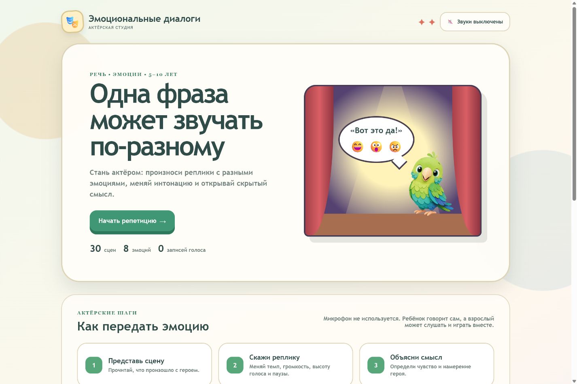
Task: Click the muted speaker icon
Action: tap(450, 22)
